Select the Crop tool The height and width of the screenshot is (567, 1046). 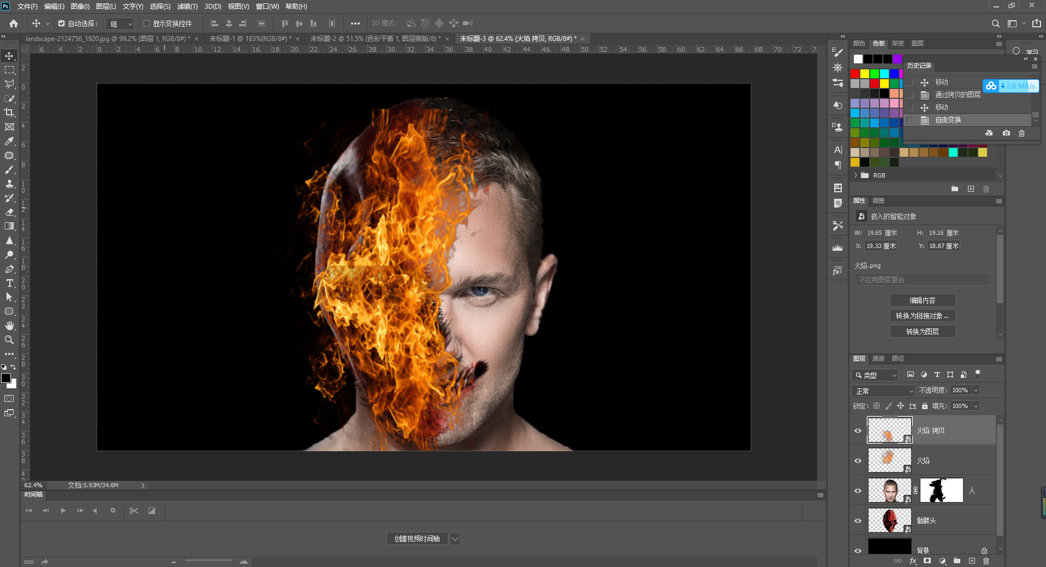(9, 113)
